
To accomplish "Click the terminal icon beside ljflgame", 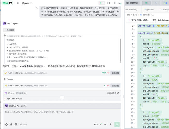I will click(x=6, y=93).
